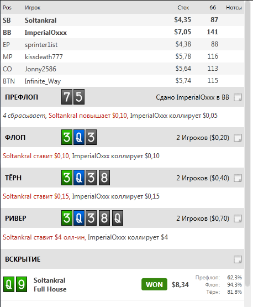Toggle the checkbox in the ПРЕФЛОП row
The image size is (253, 307).
pyautogui.click(x=238, y=97)
